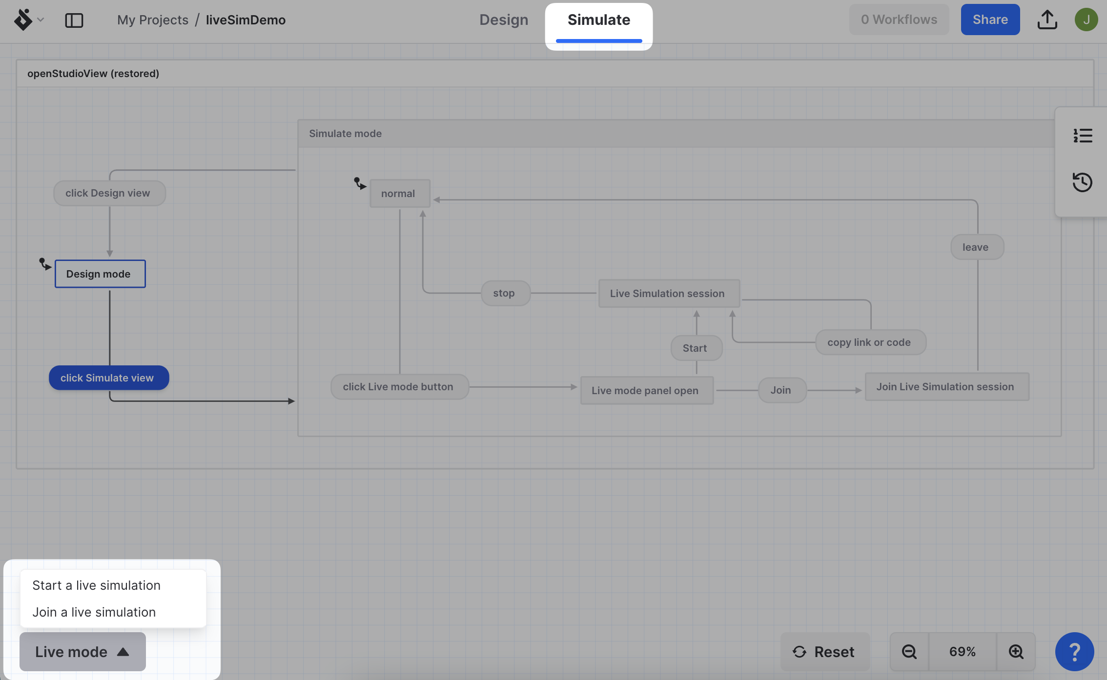Screen dimensions: 1107x680
Task: Click the export upload icon
Action: [x=1047, y=20]
